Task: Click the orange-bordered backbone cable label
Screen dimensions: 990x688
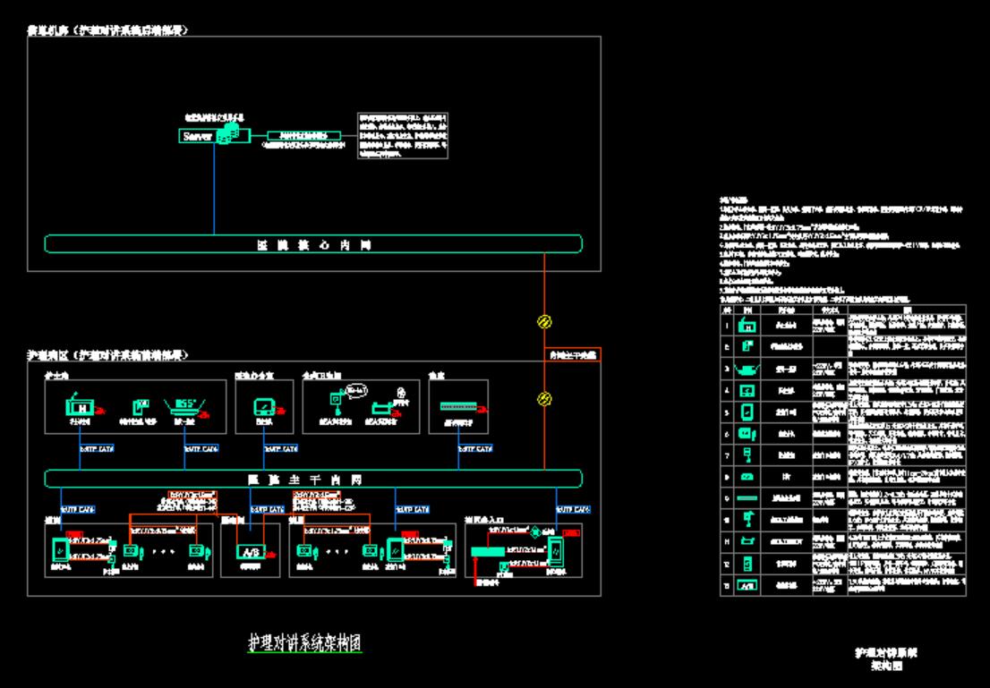Action: [x=573, y=355]
